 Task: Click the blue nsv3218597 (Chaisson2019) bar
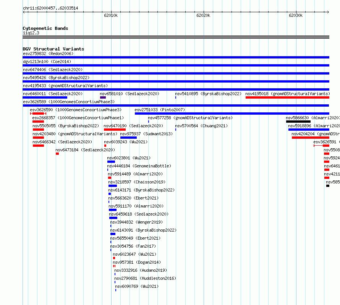click(x=113, y=186)
